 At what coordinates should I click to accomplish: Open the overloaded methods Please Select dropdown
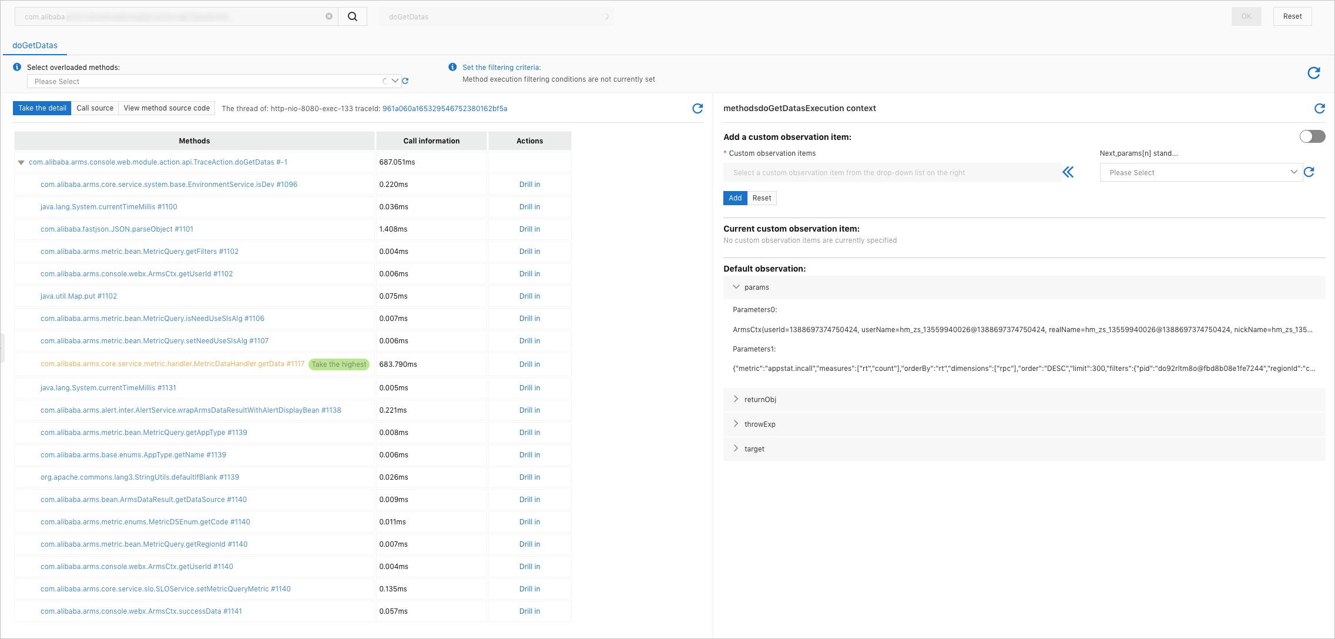tap(393, 82)
